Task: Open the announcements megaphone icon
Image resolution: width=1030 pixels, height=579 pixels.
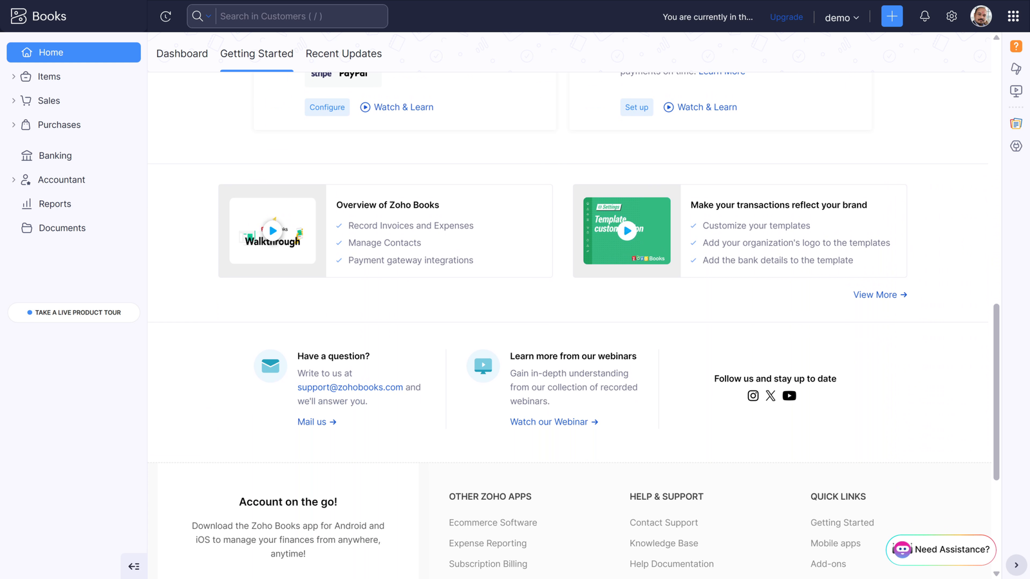Action: pos(1016,69)
